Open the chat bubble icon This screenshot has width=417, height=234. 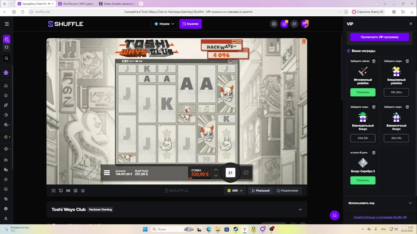pyautogui.click(x=294, y=24)
